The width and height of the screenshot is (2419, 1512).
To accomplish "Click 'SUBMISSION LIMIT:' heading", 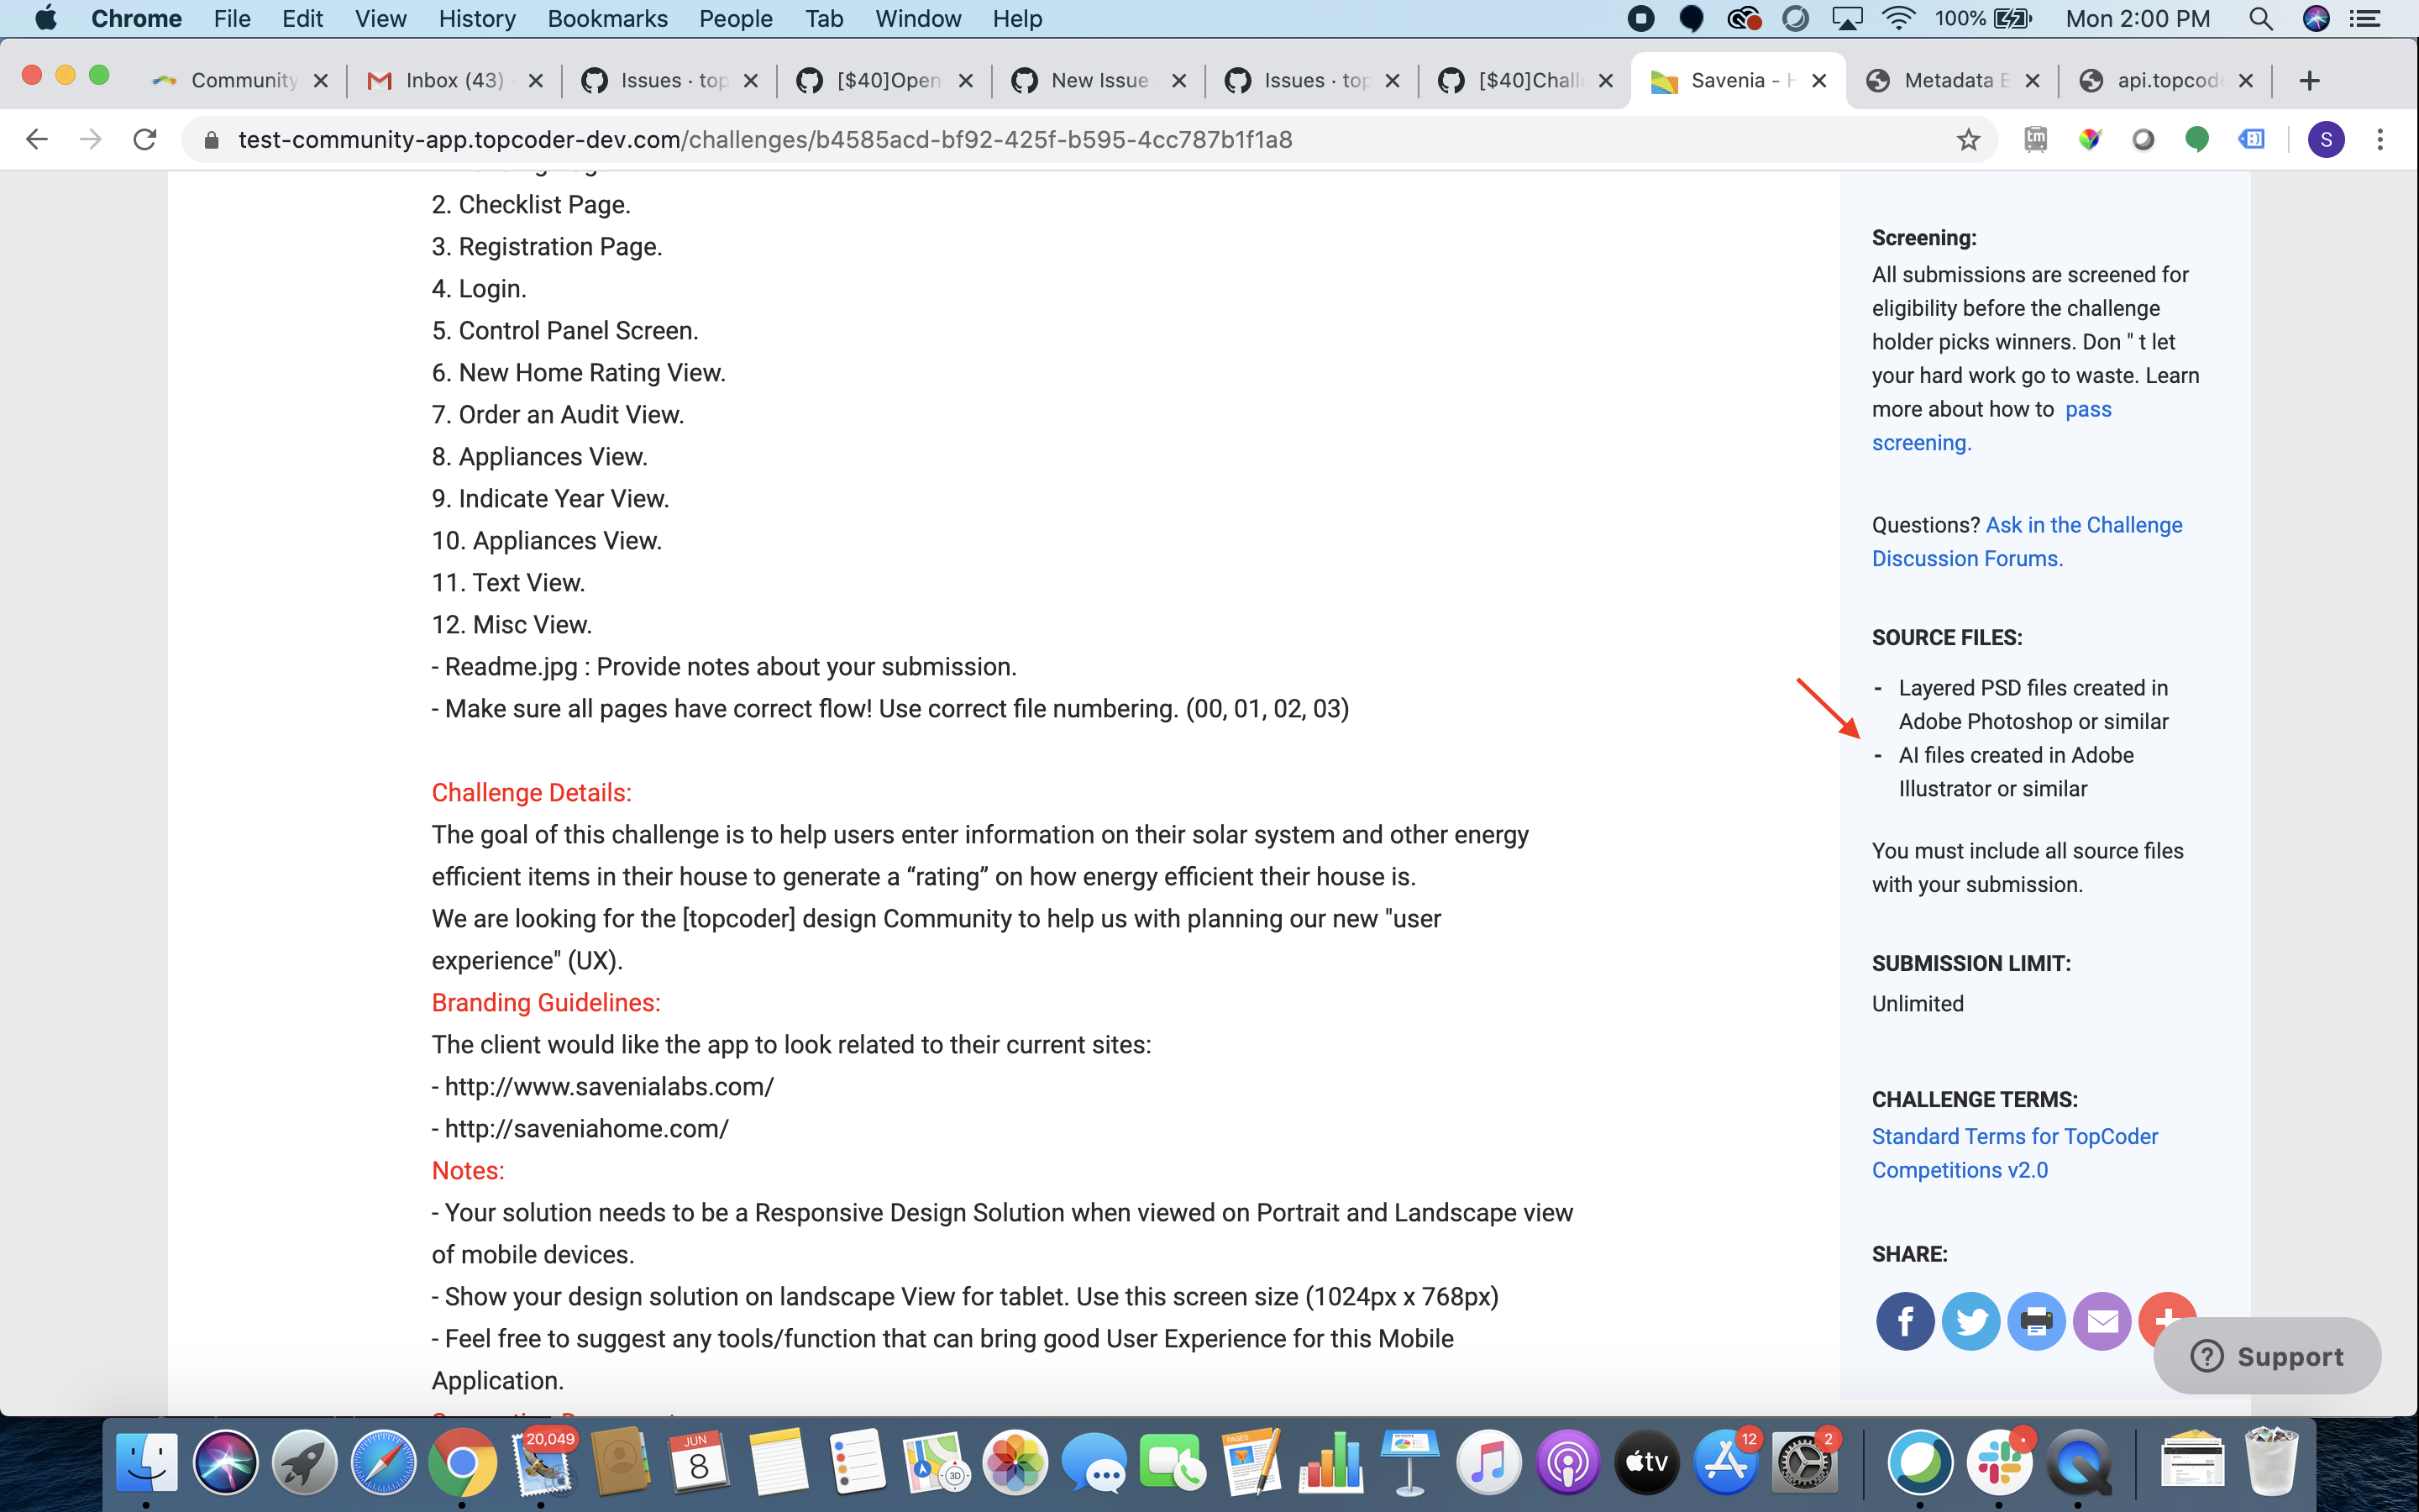I will pos(1971,963).
